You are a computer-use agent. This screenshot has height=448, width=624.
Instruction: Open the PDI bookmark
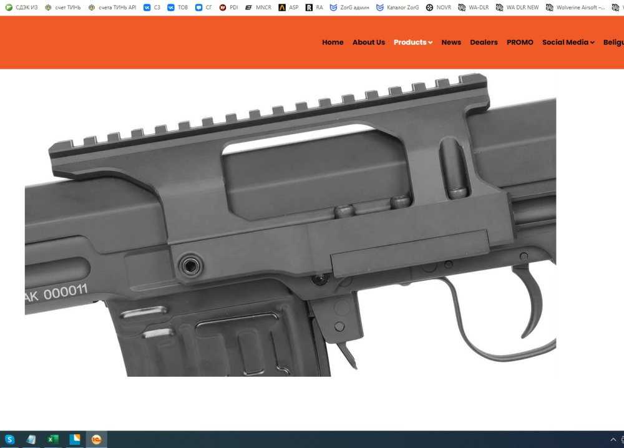(229, 7)
